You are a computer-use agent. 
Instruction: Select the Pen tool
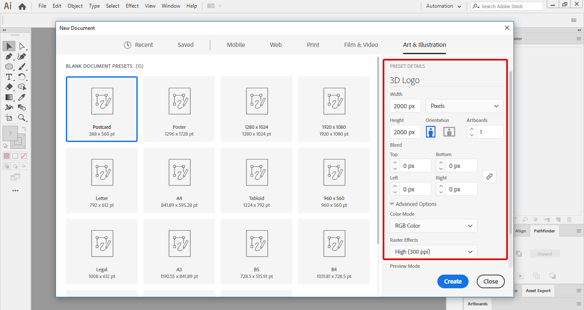pos(9,57)
